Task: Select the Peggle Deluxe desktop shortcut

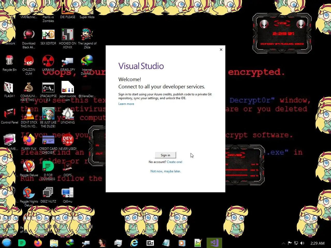Action: click(x=29, y=169)
